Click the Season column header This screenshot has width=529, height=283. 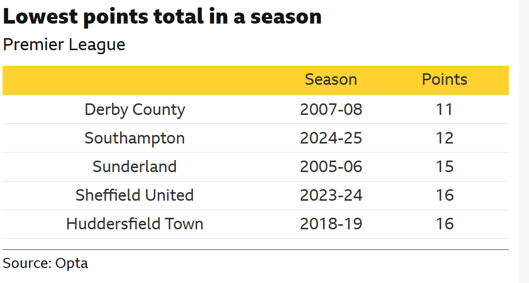pyautogui.click(x=331, y=80)
